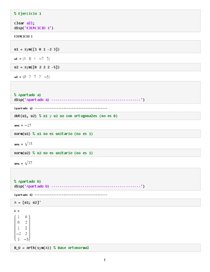The height and width of the screenshot is (272, 210).
Task: Click the dot(u1, u2) code cell
Action: click(x=66, y=116)
